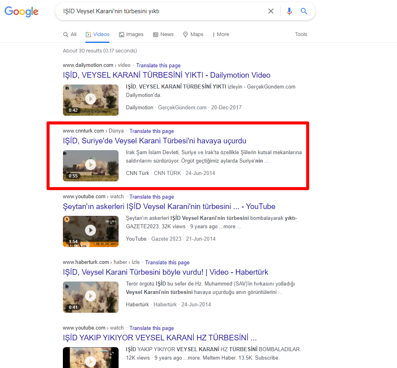The image size is (397, 368).
Task: Switch to the Images tab
Action: [x=131, y=34]
